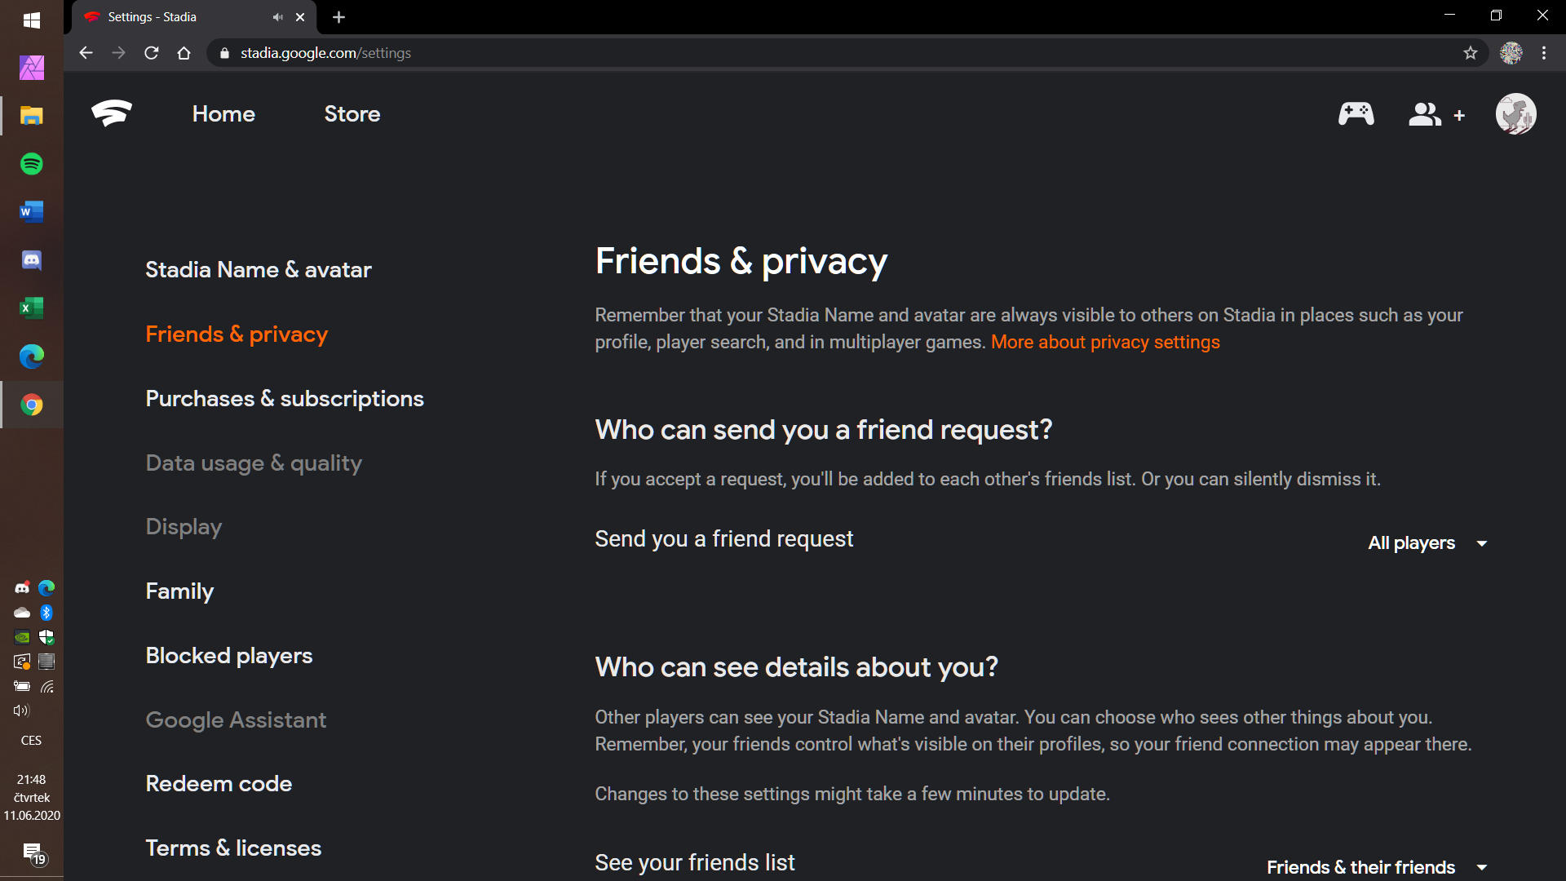Open Purchases & subscriptions settings
Image resolution: width=1566 pixels, height=881 pixels.
click(285, 399)
